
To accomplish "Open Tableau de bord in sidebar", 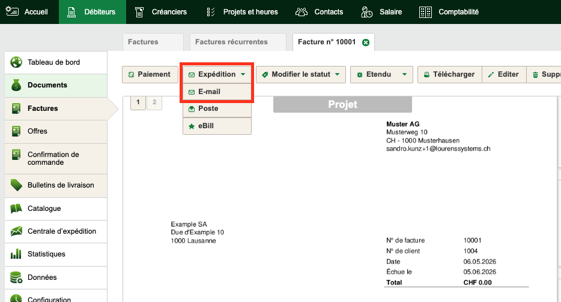I will click(x=56, y=62).
